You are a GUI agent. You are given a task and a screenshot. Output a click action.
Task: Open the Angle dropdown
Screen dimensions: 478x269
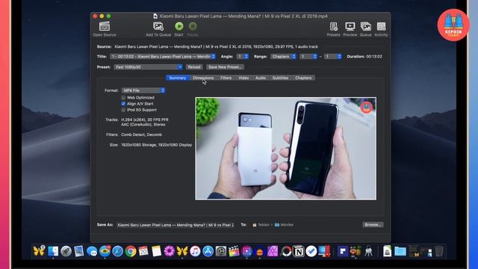[x=243, y=57]
